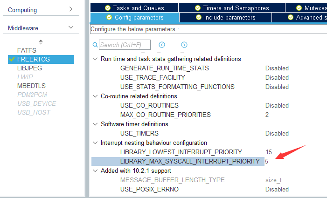Edit MAX_CO_ROUTINE_PRIORITIES value 2

click(x=267, y=115)
